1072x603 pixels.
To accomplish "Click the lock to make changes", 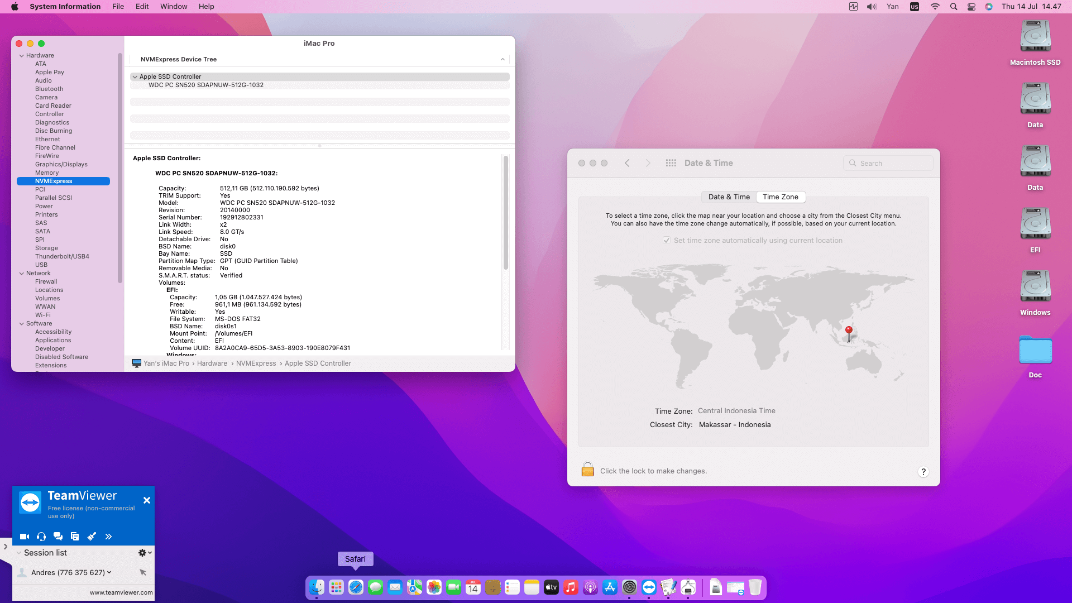I will (587, 470).
